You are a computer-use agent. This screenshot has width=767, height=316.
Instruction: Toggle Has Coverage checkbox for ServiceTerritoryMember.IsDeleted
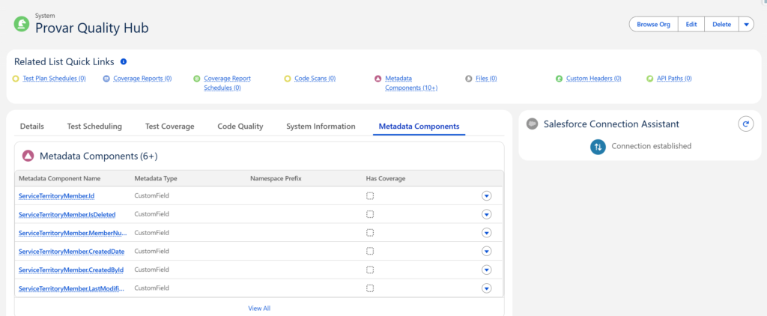pos(370,214)
